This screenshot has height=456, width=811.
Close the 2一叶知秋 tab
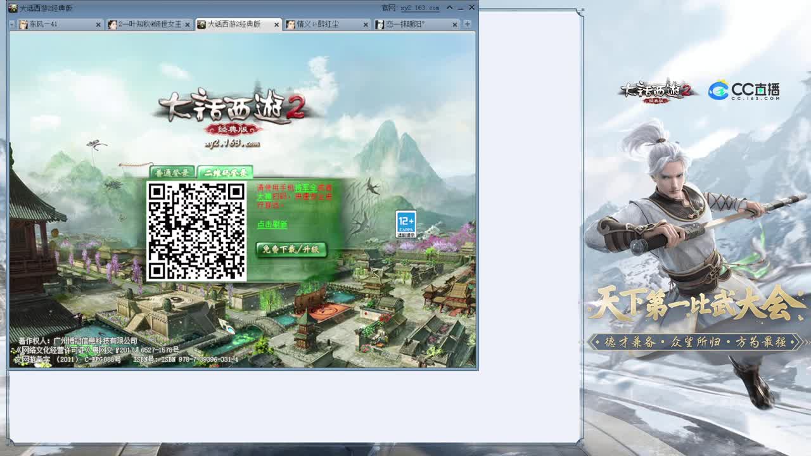(187, 25)
